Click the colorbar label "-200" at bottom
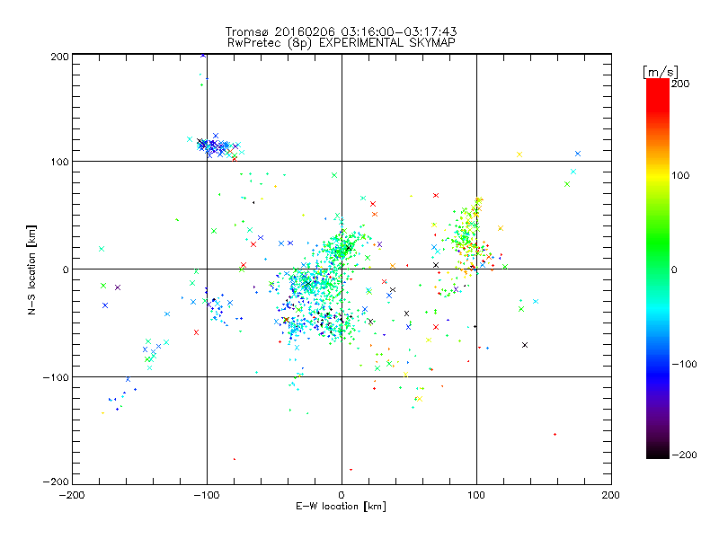The width and height of the screenshot is (719, 539). coord(684,455)
